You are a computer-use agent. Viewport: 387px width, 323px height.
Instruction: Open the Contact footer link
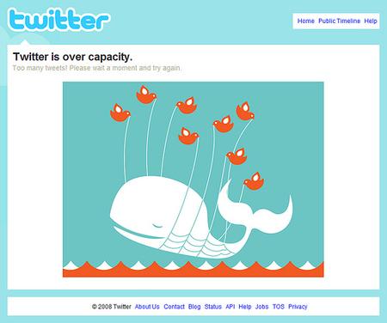pyautogui.click(x=174, y=307)
